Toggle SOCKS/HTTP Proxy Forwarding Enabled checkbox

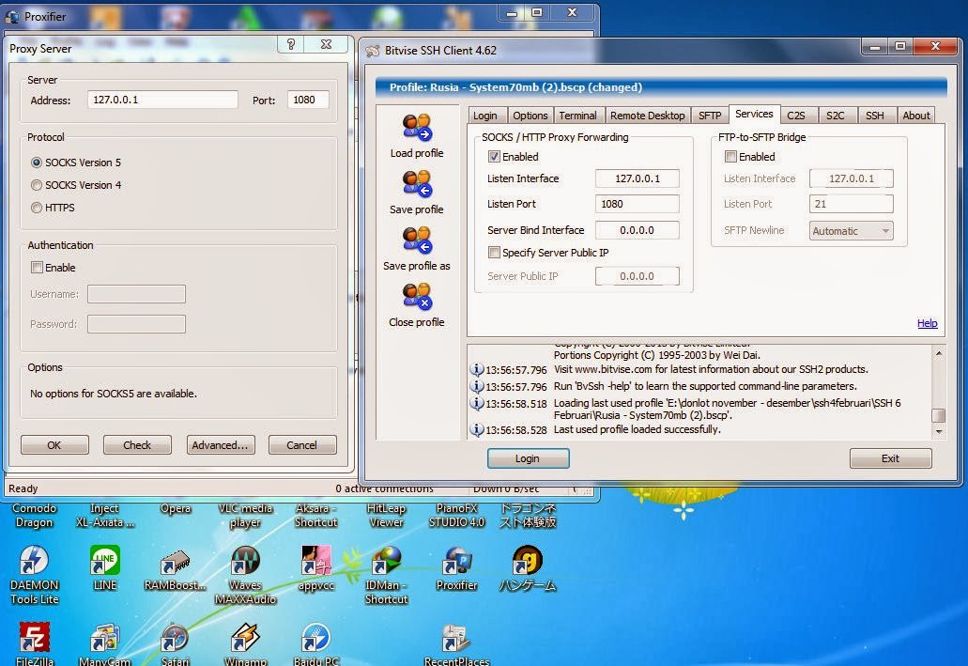tap(494, 156)
